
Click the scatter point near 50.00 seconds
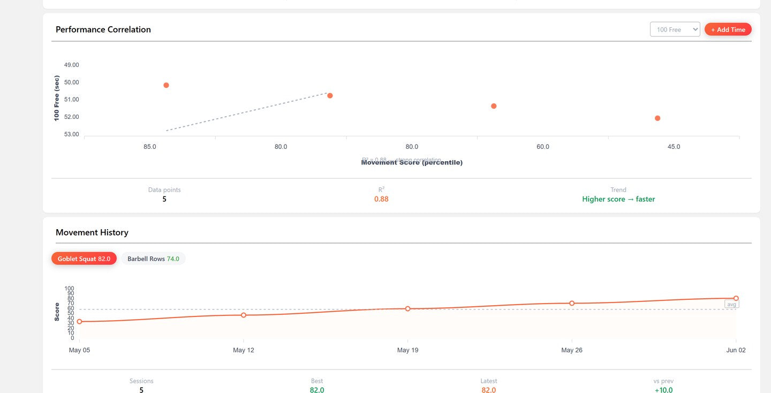tap(166, 85)
